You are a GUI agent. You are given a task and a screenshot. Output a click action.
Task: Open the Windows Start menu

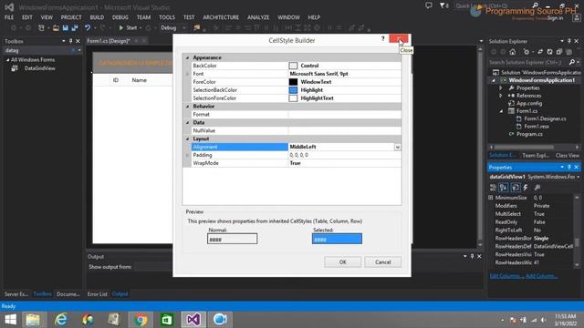coord(10,320)
